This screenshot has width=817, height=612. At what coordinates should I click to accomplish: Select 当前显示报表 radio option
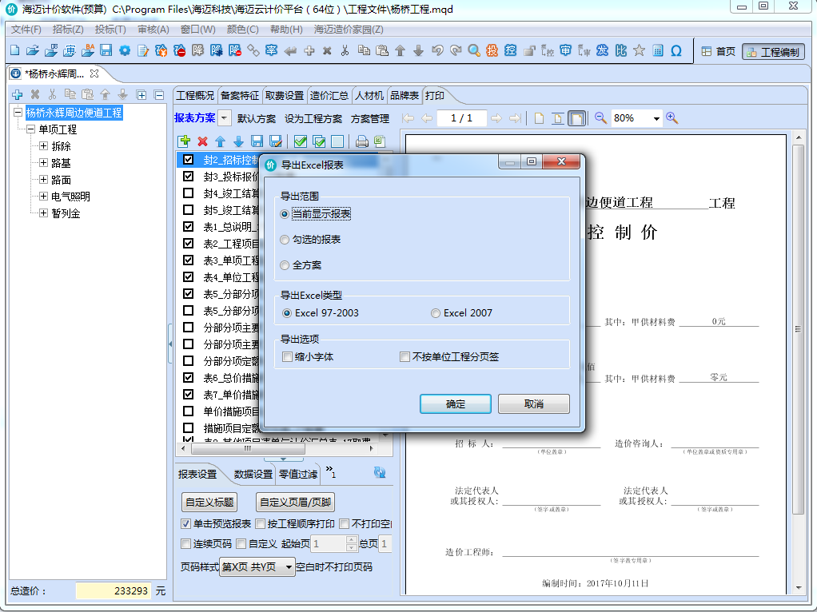coord(285,214)
